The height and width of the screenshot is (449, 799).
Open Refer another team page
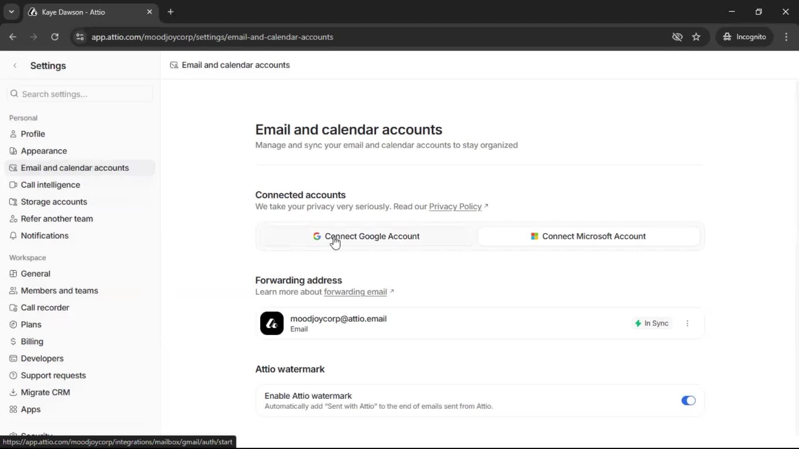point(80,219)
